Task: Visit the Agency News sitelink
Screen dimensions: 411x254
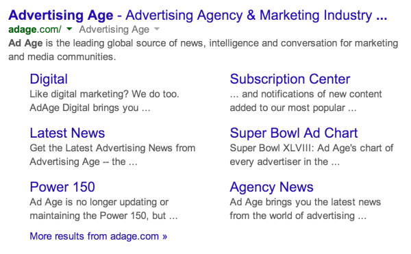Action: [x=271, y=187]
